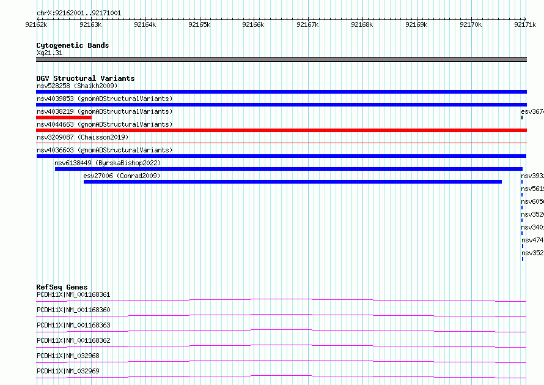
Task: Open transcript label PCDH11X|NM_001168363
Action: [x=73, y=325]
